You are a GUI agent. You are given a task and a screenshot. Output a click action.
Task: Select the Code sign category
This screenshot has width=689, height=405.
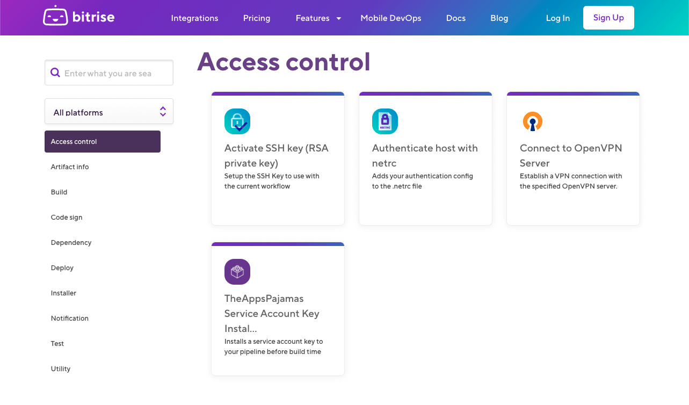coord(67,217)
